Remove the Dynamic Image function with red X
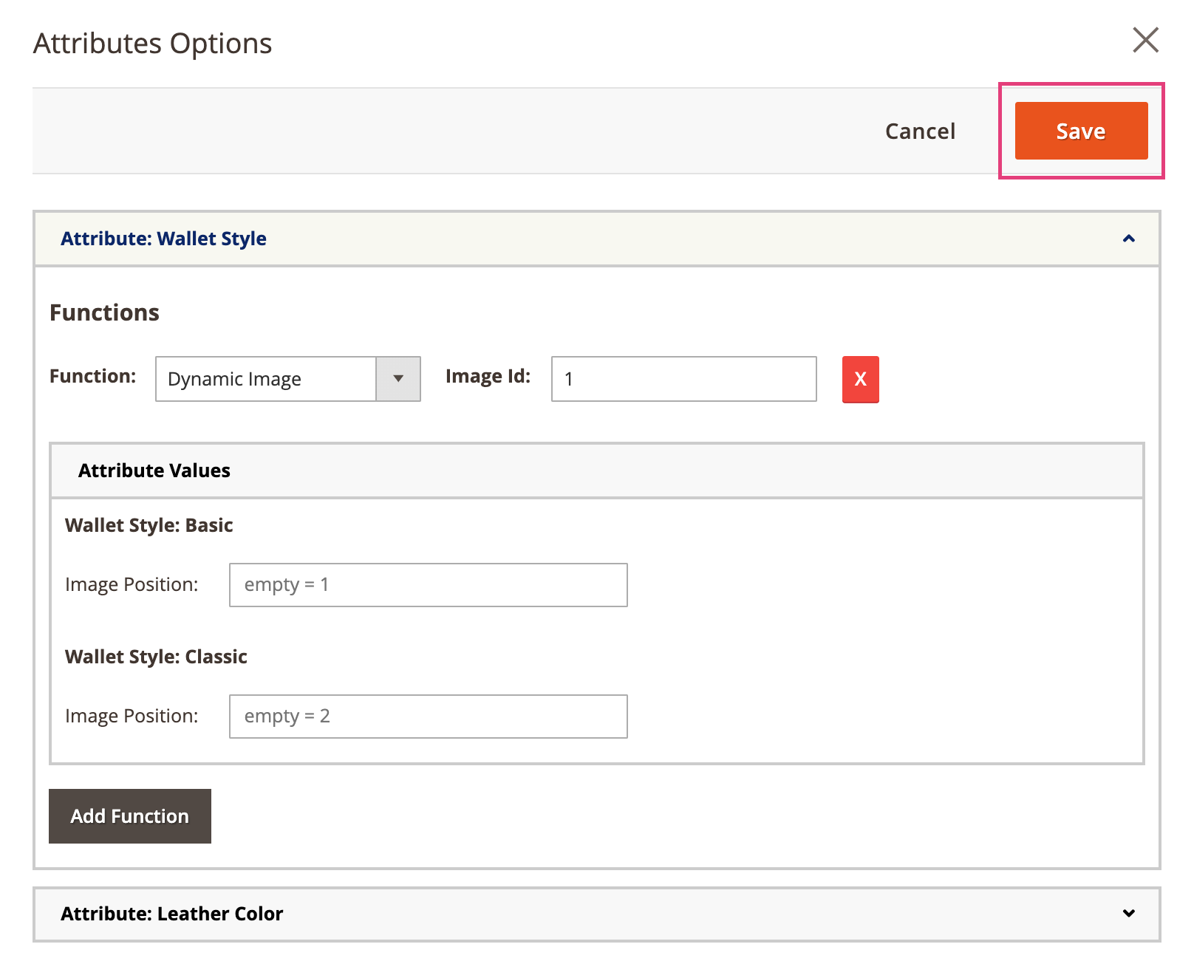This screenshot has width=1194, height=978. pyautogui.click(x=859, y=379)
